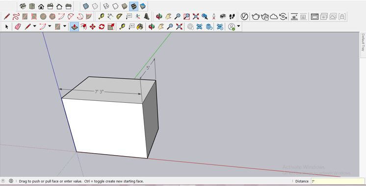Switch to the Iso view
Image resolution: width=366 pixels, height=186 pixels.
(x=23, y=6)
